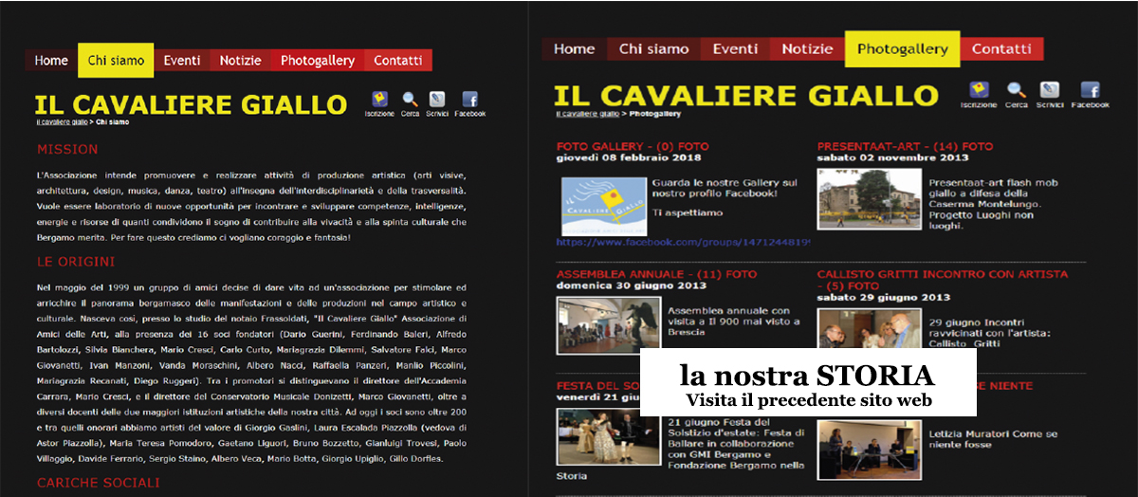
Task: Open Eventi tab in right page
Action: [x=736, y=49]
